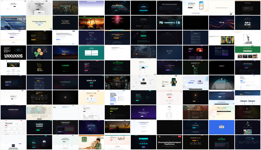Open the world map white thumbnail
The image size is (261, 150).
pos(91,112)
